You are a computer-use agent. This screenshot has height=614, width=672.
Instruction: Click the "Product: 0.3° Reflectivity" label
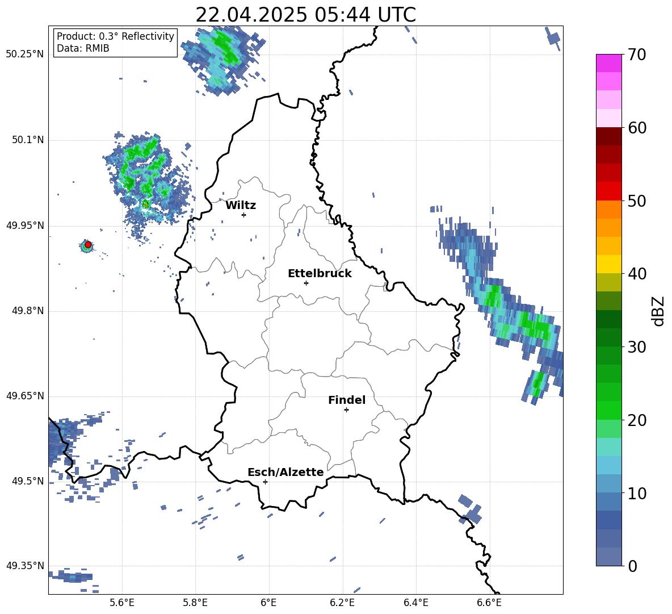115,36
